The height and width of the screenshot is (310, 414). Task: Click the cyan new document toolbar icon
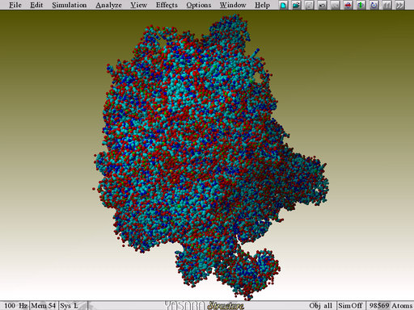pos(283,5)
